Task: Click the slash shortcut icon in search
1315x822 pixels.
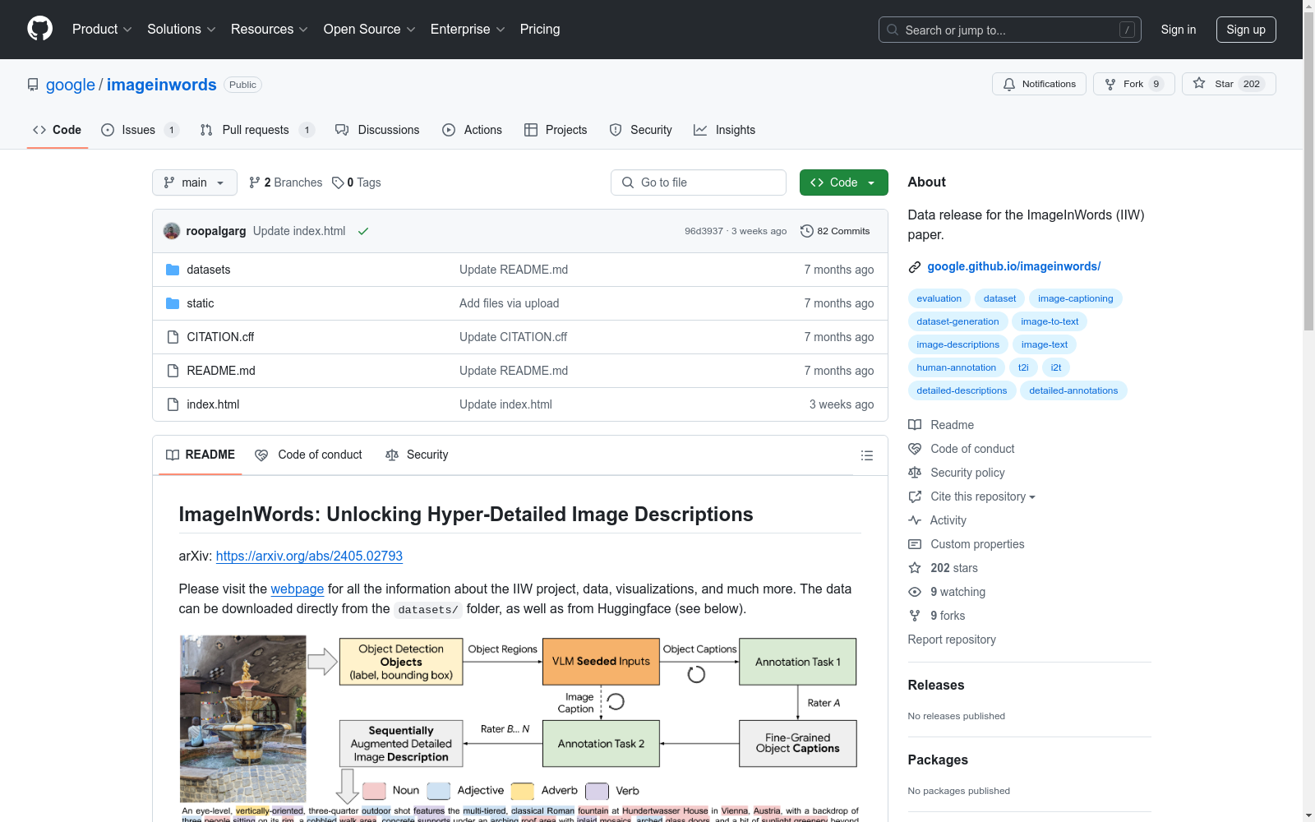Action: coord(1127,30)
